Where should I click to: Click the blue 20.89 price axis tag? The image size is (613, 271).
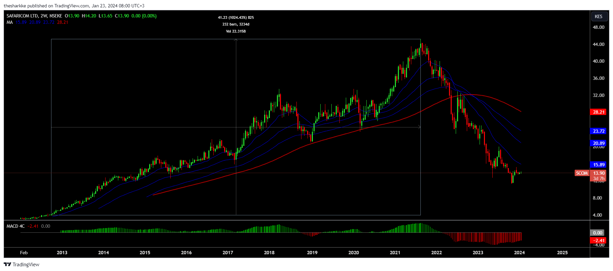[x=598, y=143]
